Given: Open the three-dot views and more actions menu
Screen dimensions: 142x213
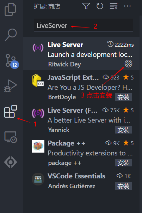Looking at the screenshot, I should [127, 6].
